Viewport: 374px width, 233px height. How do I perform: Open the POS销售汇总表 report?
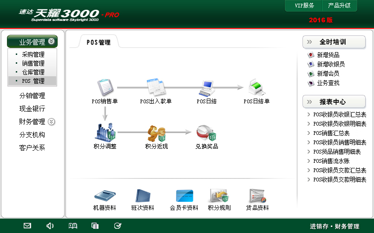331,133
